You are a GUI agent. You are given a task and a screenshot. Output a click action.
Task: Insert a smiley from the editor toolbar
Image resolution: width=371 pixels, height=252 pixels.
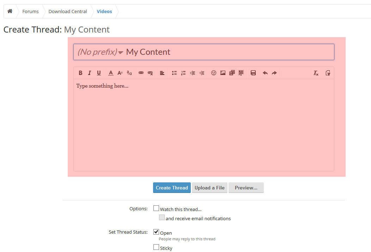tap(214, 73)
